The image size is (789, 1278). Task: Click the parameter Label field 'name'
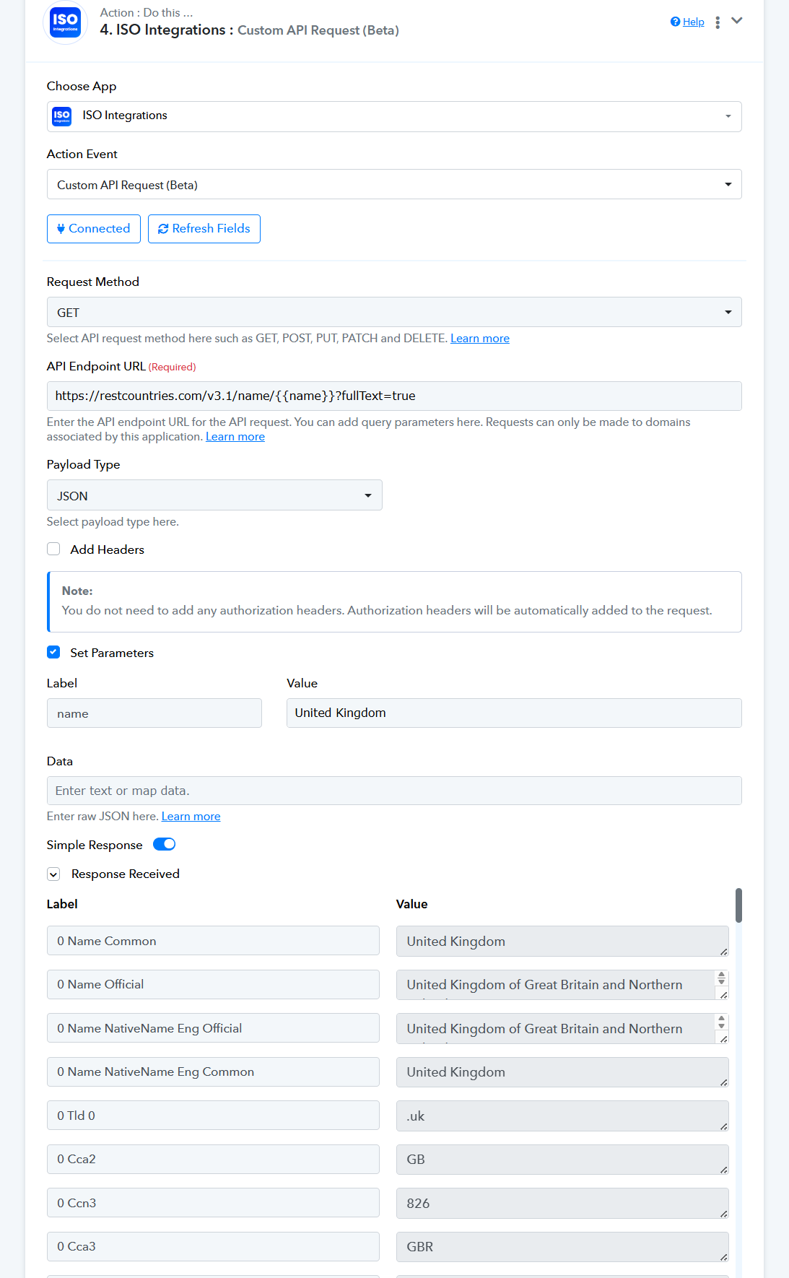(x=154, y=713)
